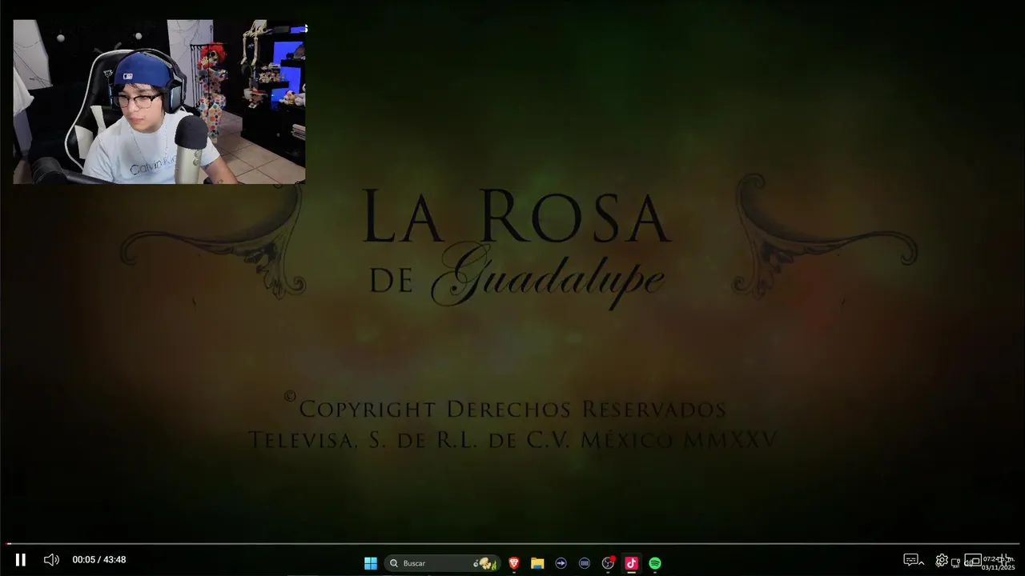This screenshot has height=576, width=1025.
Task: Open the blue arrow app in taskbar
Action: click(561, 563)
